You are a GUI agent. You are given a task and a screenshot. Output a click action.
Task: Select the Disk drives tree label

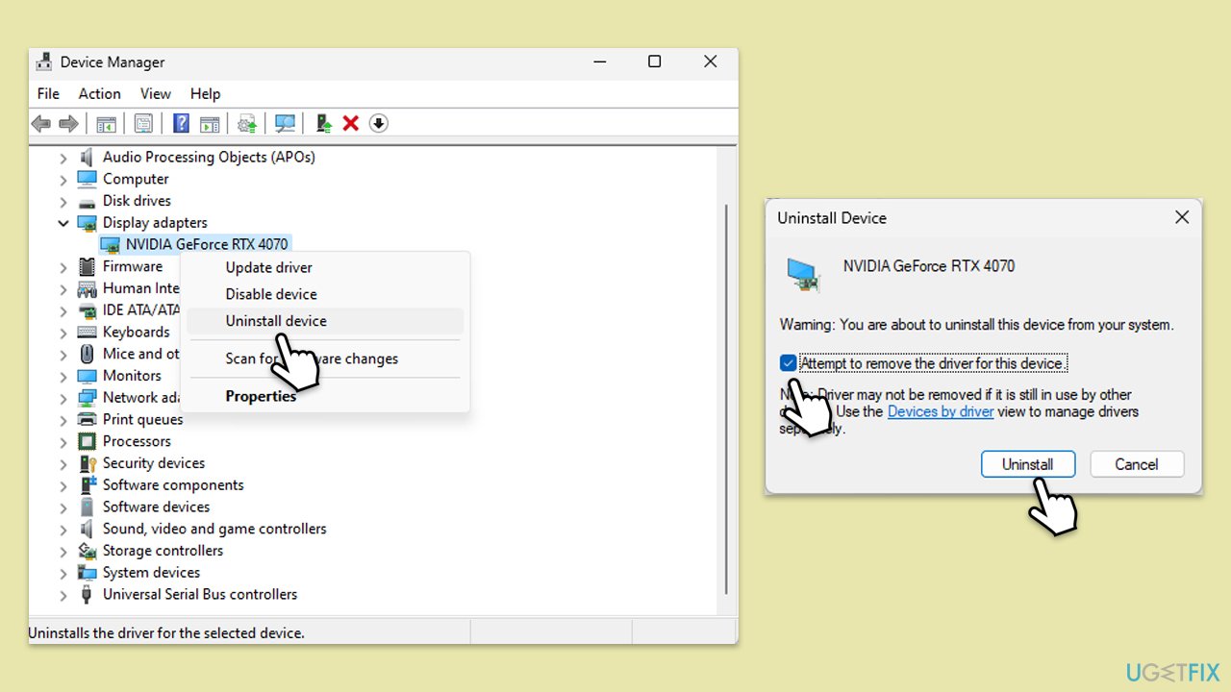pos(137,201)
